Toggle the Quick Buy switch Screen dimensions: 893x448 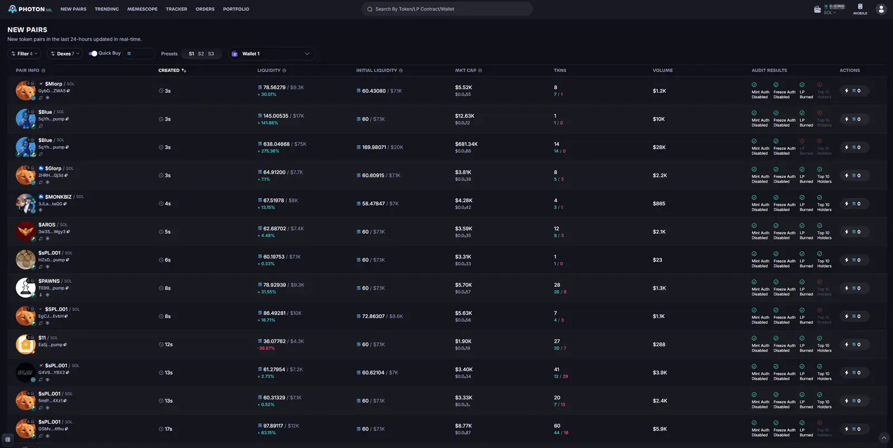click(93, 54)
